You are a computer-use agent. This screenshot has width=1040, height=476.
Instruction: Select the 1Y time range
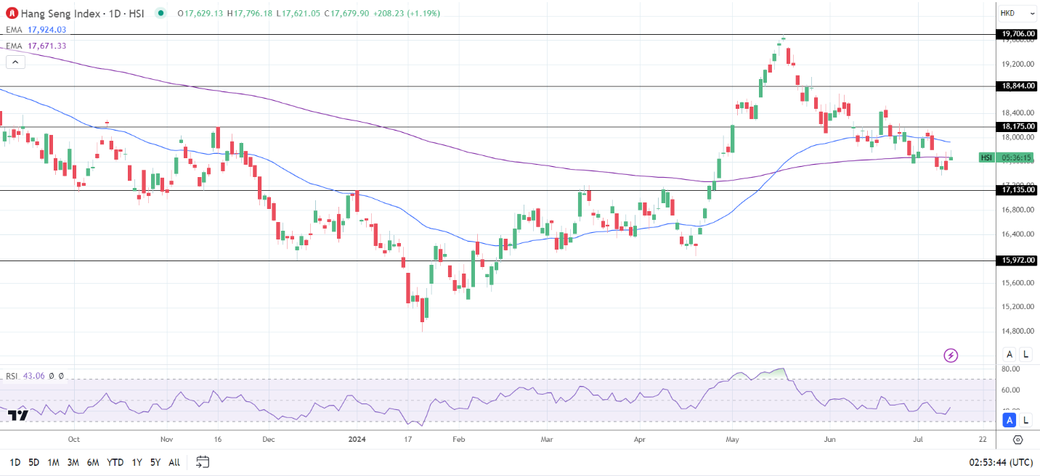(x=137, y=462)
